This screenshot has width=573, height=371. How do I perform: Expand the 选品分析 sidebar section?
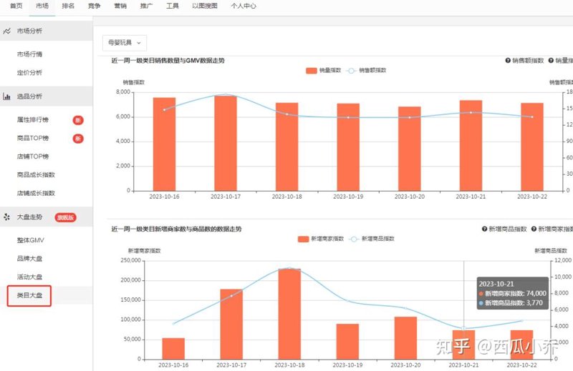point(46,97)
